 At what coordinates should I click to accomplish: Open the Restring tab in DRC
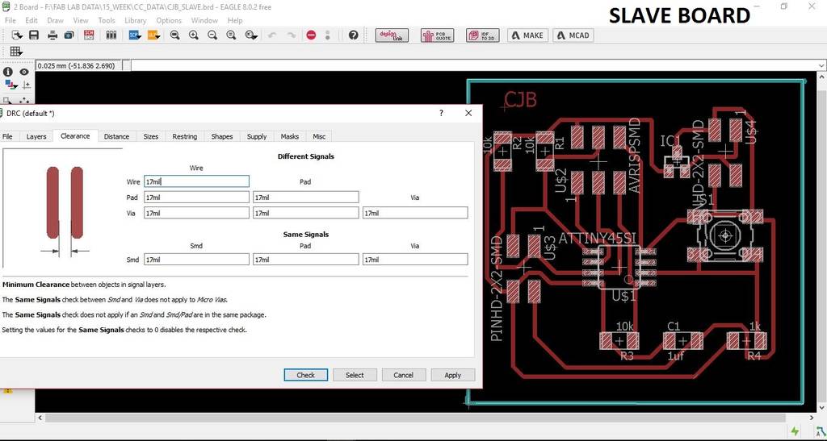pos(184,136)
